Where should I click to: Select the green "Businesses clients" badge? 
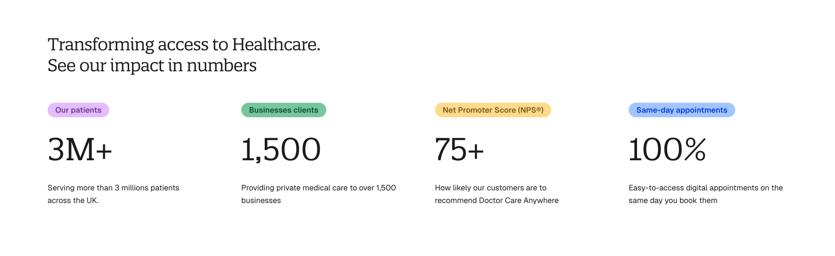(x=283, y=110)
